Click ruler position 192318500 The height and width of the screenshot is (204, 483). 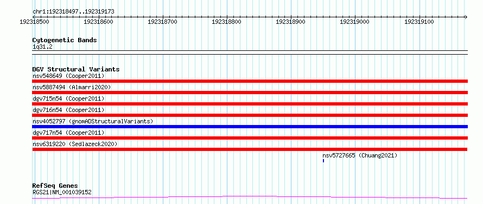click(x=35, y=22)
